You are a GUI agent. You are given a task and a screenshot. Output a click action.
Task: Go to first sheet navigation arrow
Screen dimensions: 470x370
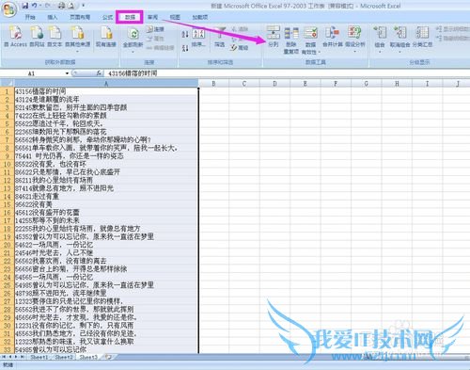coord(4,357)
